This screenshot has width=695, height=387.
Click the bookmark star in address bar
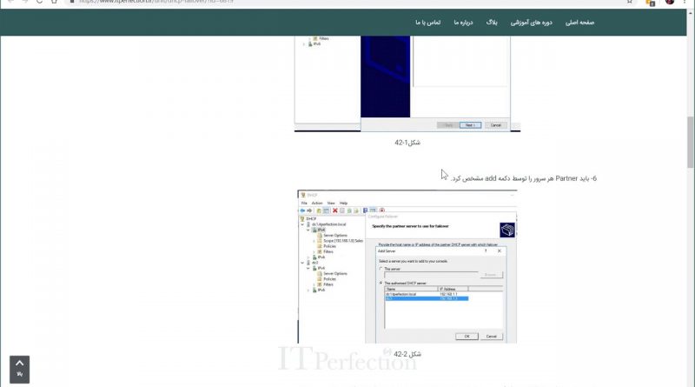(629, 2)
